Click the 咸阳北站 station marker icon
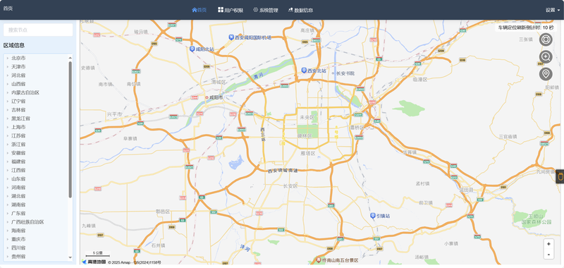This screenshot has height=268, width=564. click(x=192, y=49)
